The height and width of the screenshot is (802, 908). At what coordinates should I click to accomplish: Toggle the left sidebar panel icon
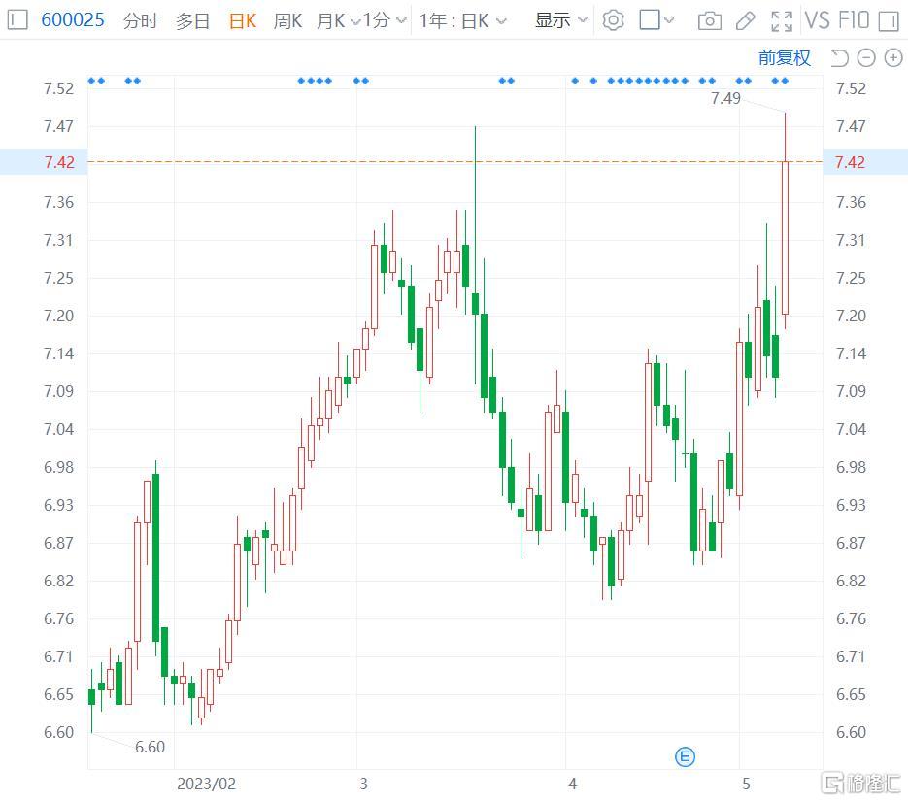pyautogui.click(x=17, y=20)
